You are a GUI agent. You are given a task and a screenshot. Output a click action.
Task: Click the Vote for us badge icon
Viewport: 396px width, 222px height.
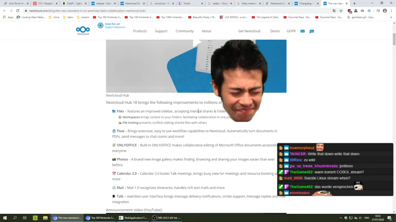pyautogui.click(x=100, y=25)
